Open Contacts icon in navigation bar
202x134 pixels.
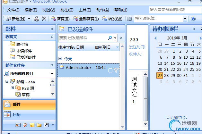(x=18, y=125)
